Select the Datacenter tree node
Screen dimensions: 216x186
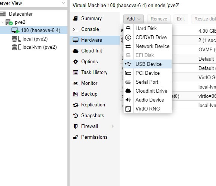(x=34, y=14)
